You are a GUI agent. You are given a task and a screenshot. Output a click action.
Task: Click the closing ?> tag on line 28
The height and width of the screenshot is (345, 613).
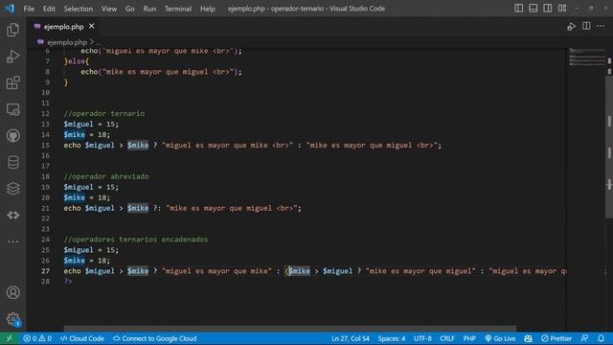[x=68, y=281]
